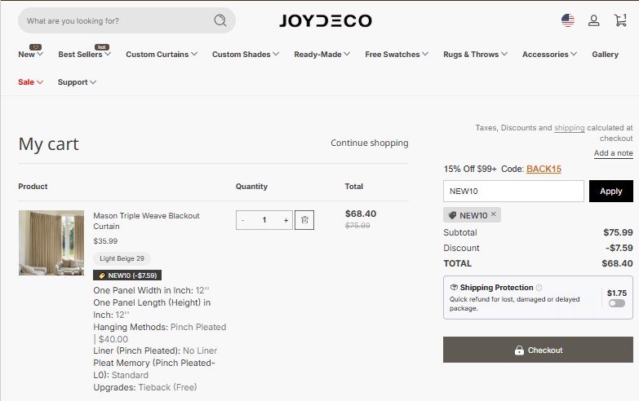Toggle Shipping Protection switch on
This screenshot has width=639, height=401.
(617, 303)
